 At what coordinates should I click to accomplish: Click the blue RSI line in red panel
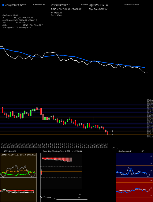tap(131, 190)
